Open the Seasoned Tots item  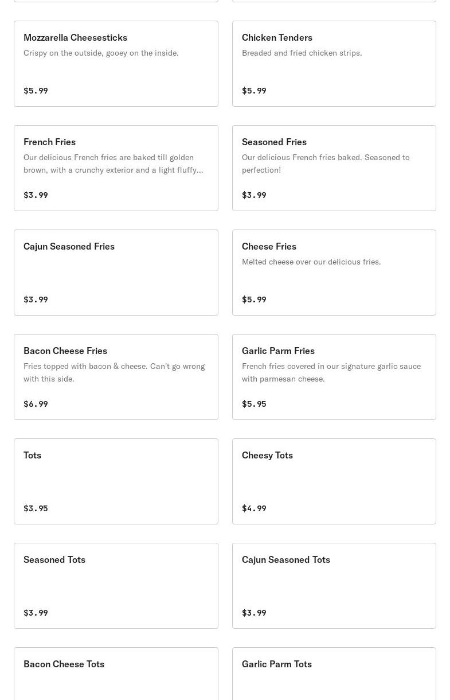[x=116, y=586]
